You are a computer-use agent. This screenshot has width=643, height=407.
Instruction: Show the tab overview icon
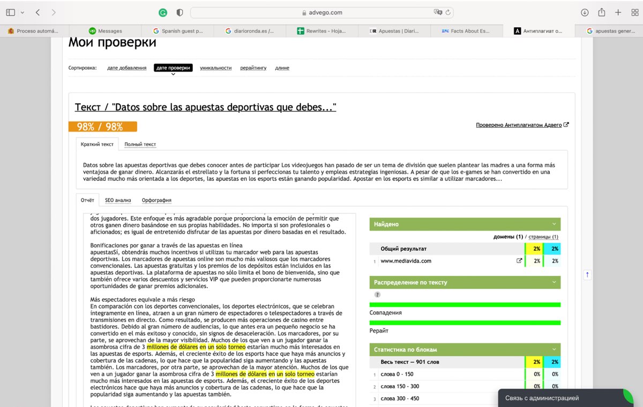tap(634, 12)
